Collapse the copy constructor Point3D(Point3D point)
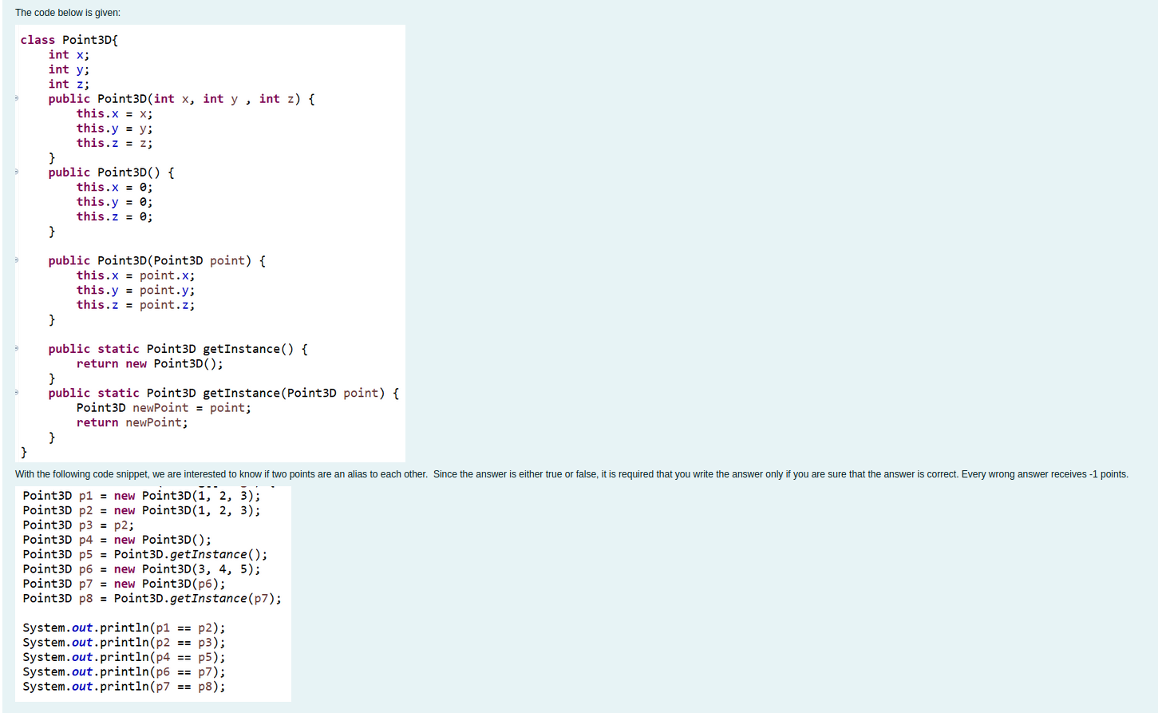The height and width of the screenshot is (713, 1158). click(x=16, y=259)
